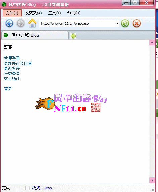Add new tab with green plus icon
158x192 pixels.
click(x=73, y=36)
